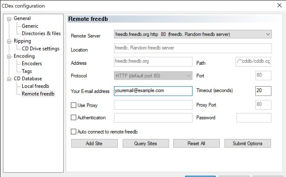Click the Address text field
286x177 pixels.
click(x=153, y=61)
